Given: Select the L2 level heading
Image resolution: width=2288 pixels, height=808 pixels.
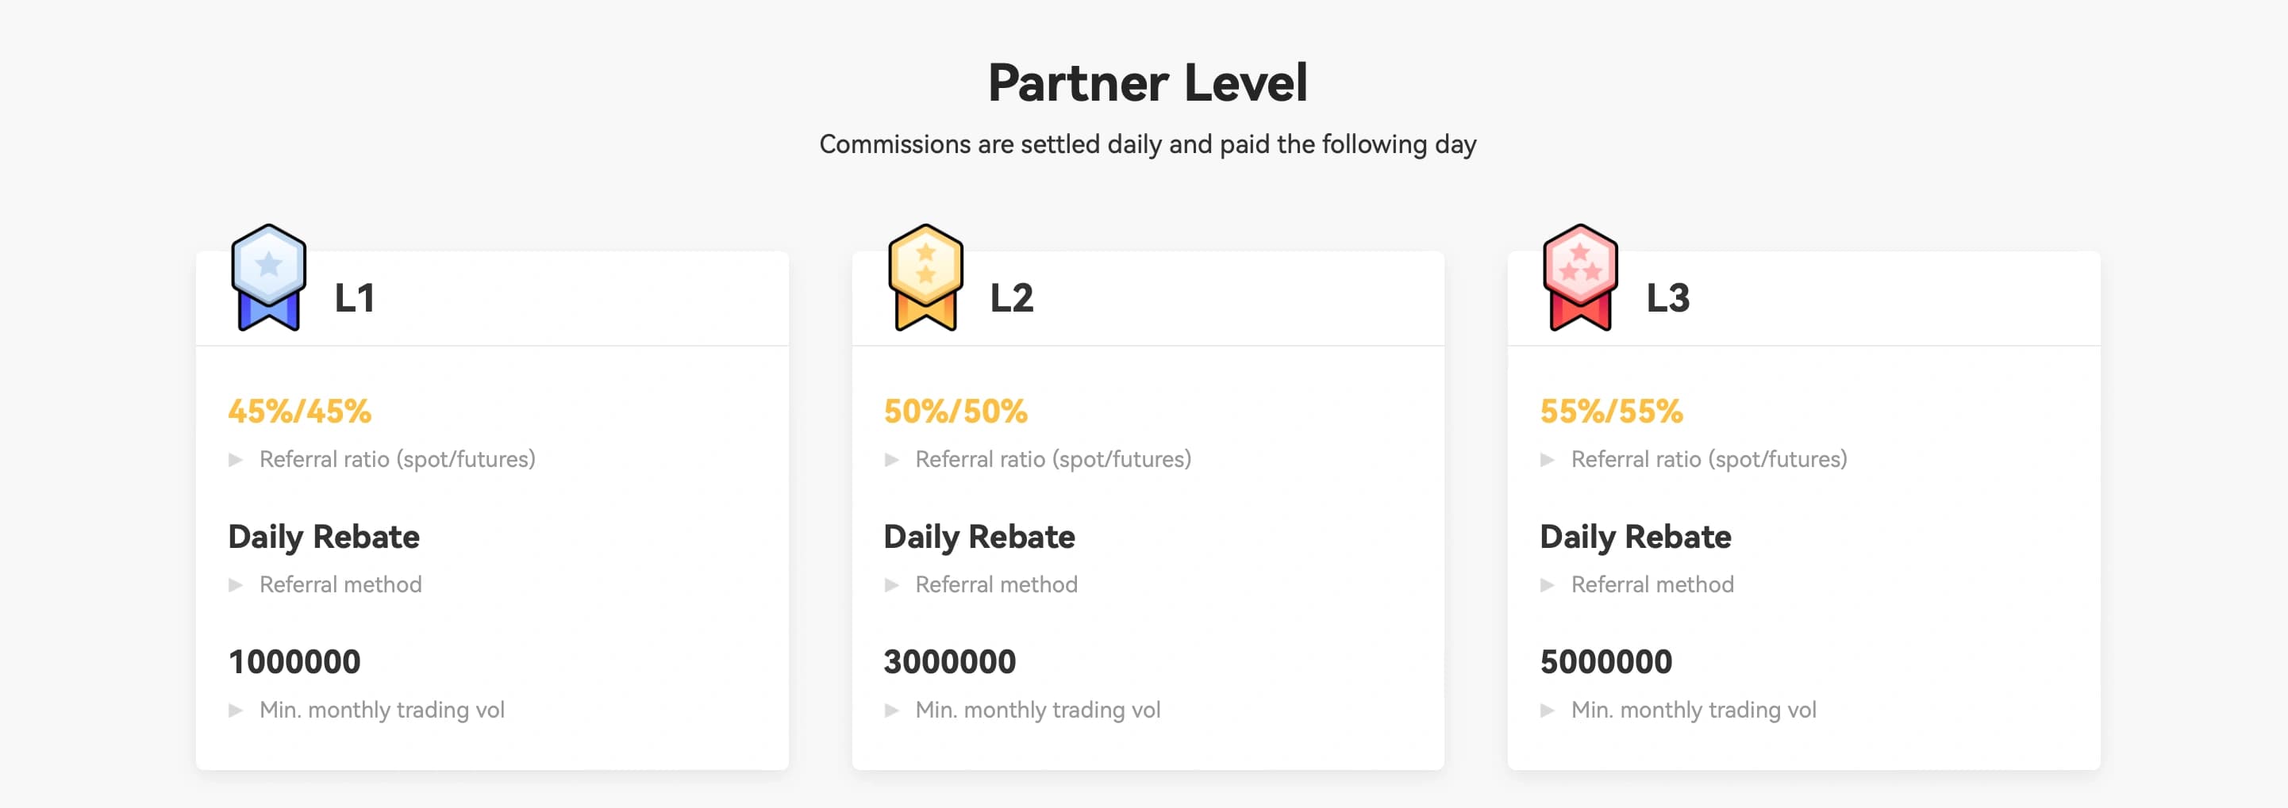Looking at the screenshot, I should [x=1012, y=298].
